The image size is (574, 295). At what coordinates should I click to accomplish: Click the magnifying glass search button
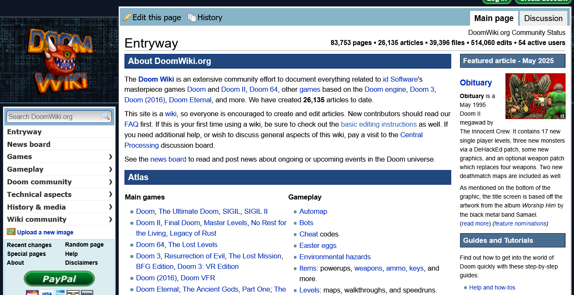point(106,117)
